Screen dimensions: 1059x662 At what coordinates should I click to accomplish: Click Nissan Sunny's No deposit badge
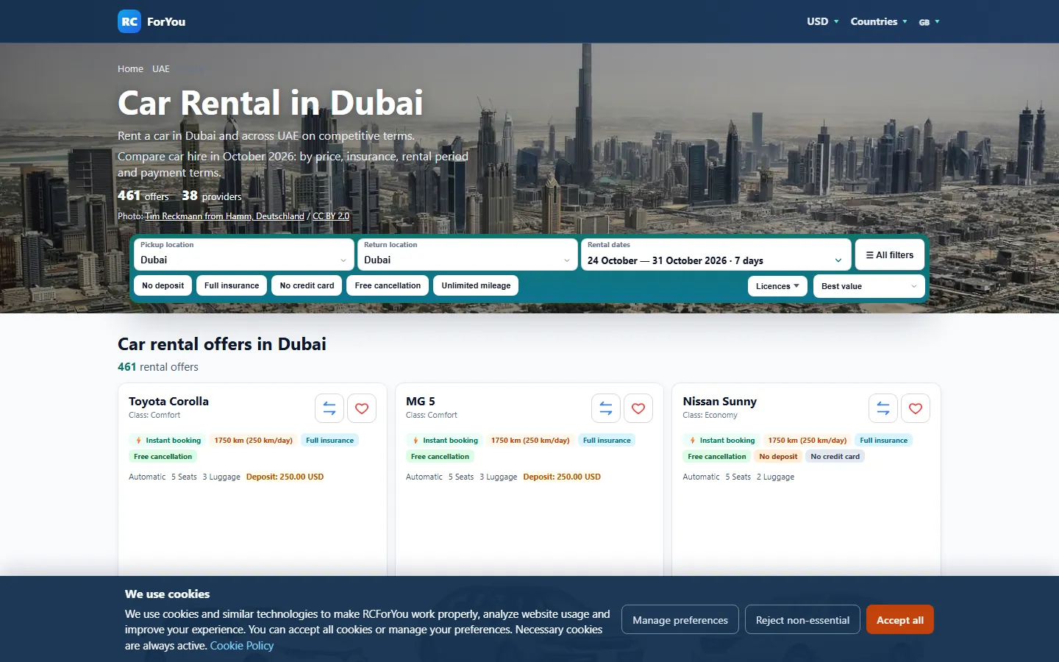(x=778, y=456)
